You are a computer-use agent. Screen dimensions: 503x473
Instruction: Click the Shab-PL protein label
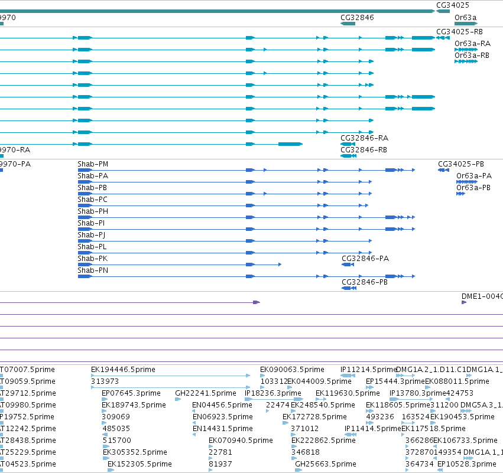92,247
